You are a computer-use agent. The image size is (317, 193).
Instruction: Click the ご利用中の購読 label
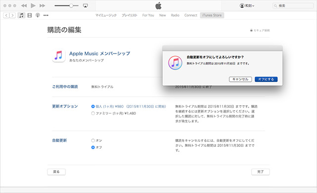tap(65, 87)
